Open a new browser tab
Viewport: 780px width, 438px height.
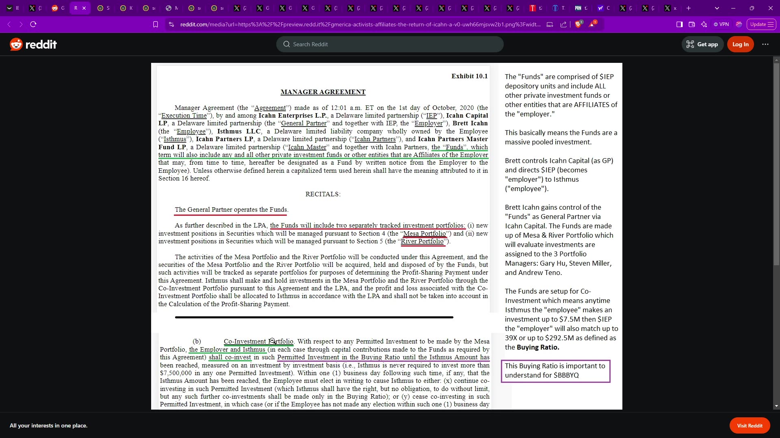pyautogui.click(x=689, y=8)
